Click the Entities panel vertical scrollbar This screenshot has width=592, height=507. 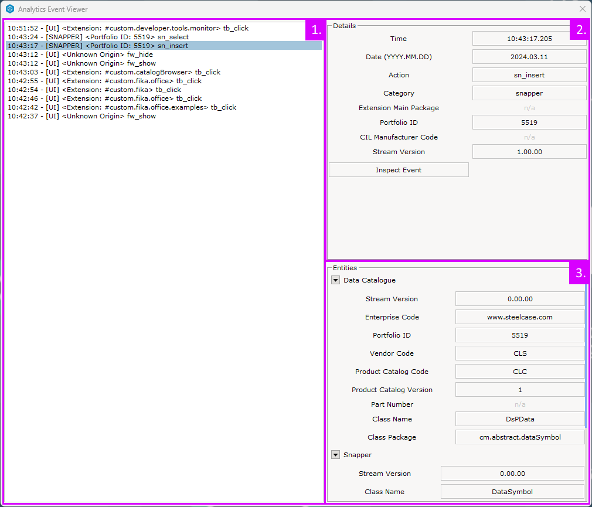coord(586,356)
